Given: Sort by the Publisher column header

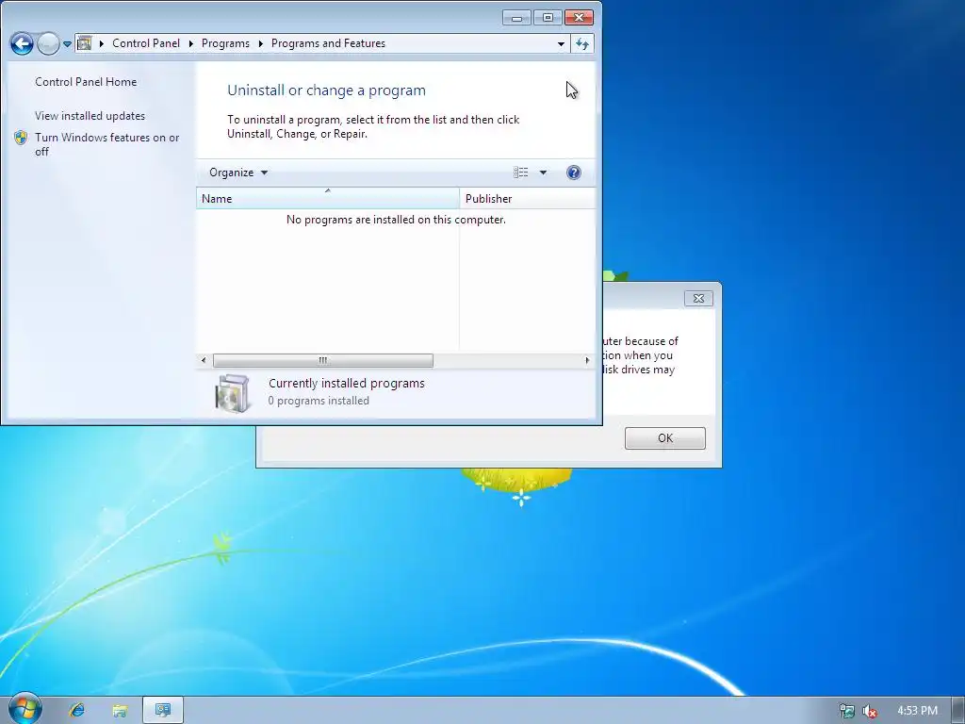Looking at the screenshot, I should point(528,198).
